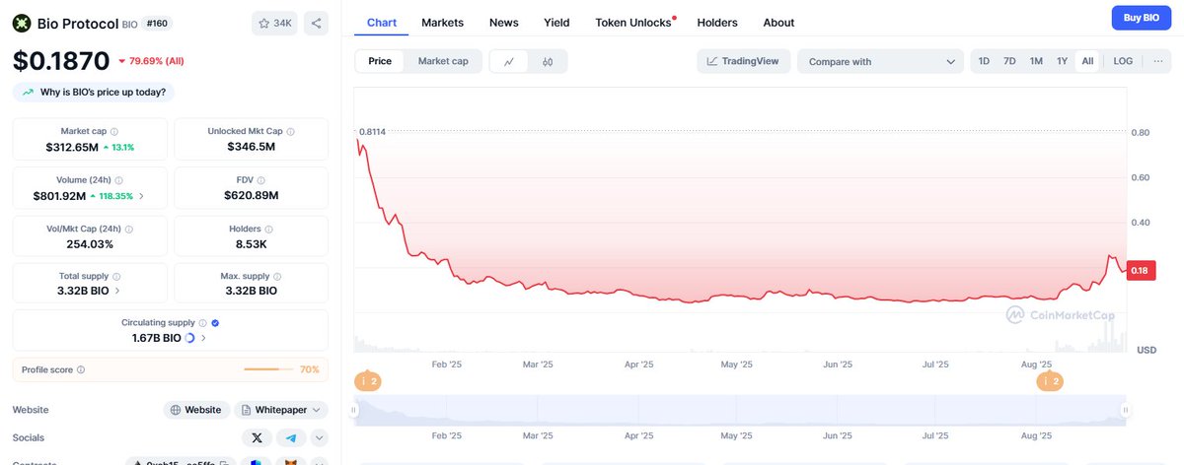Image resolution: width=1184 pixels, height=465 pixels.
Task: Set chart range to 1Y
Action: (x=1062, y=61)
